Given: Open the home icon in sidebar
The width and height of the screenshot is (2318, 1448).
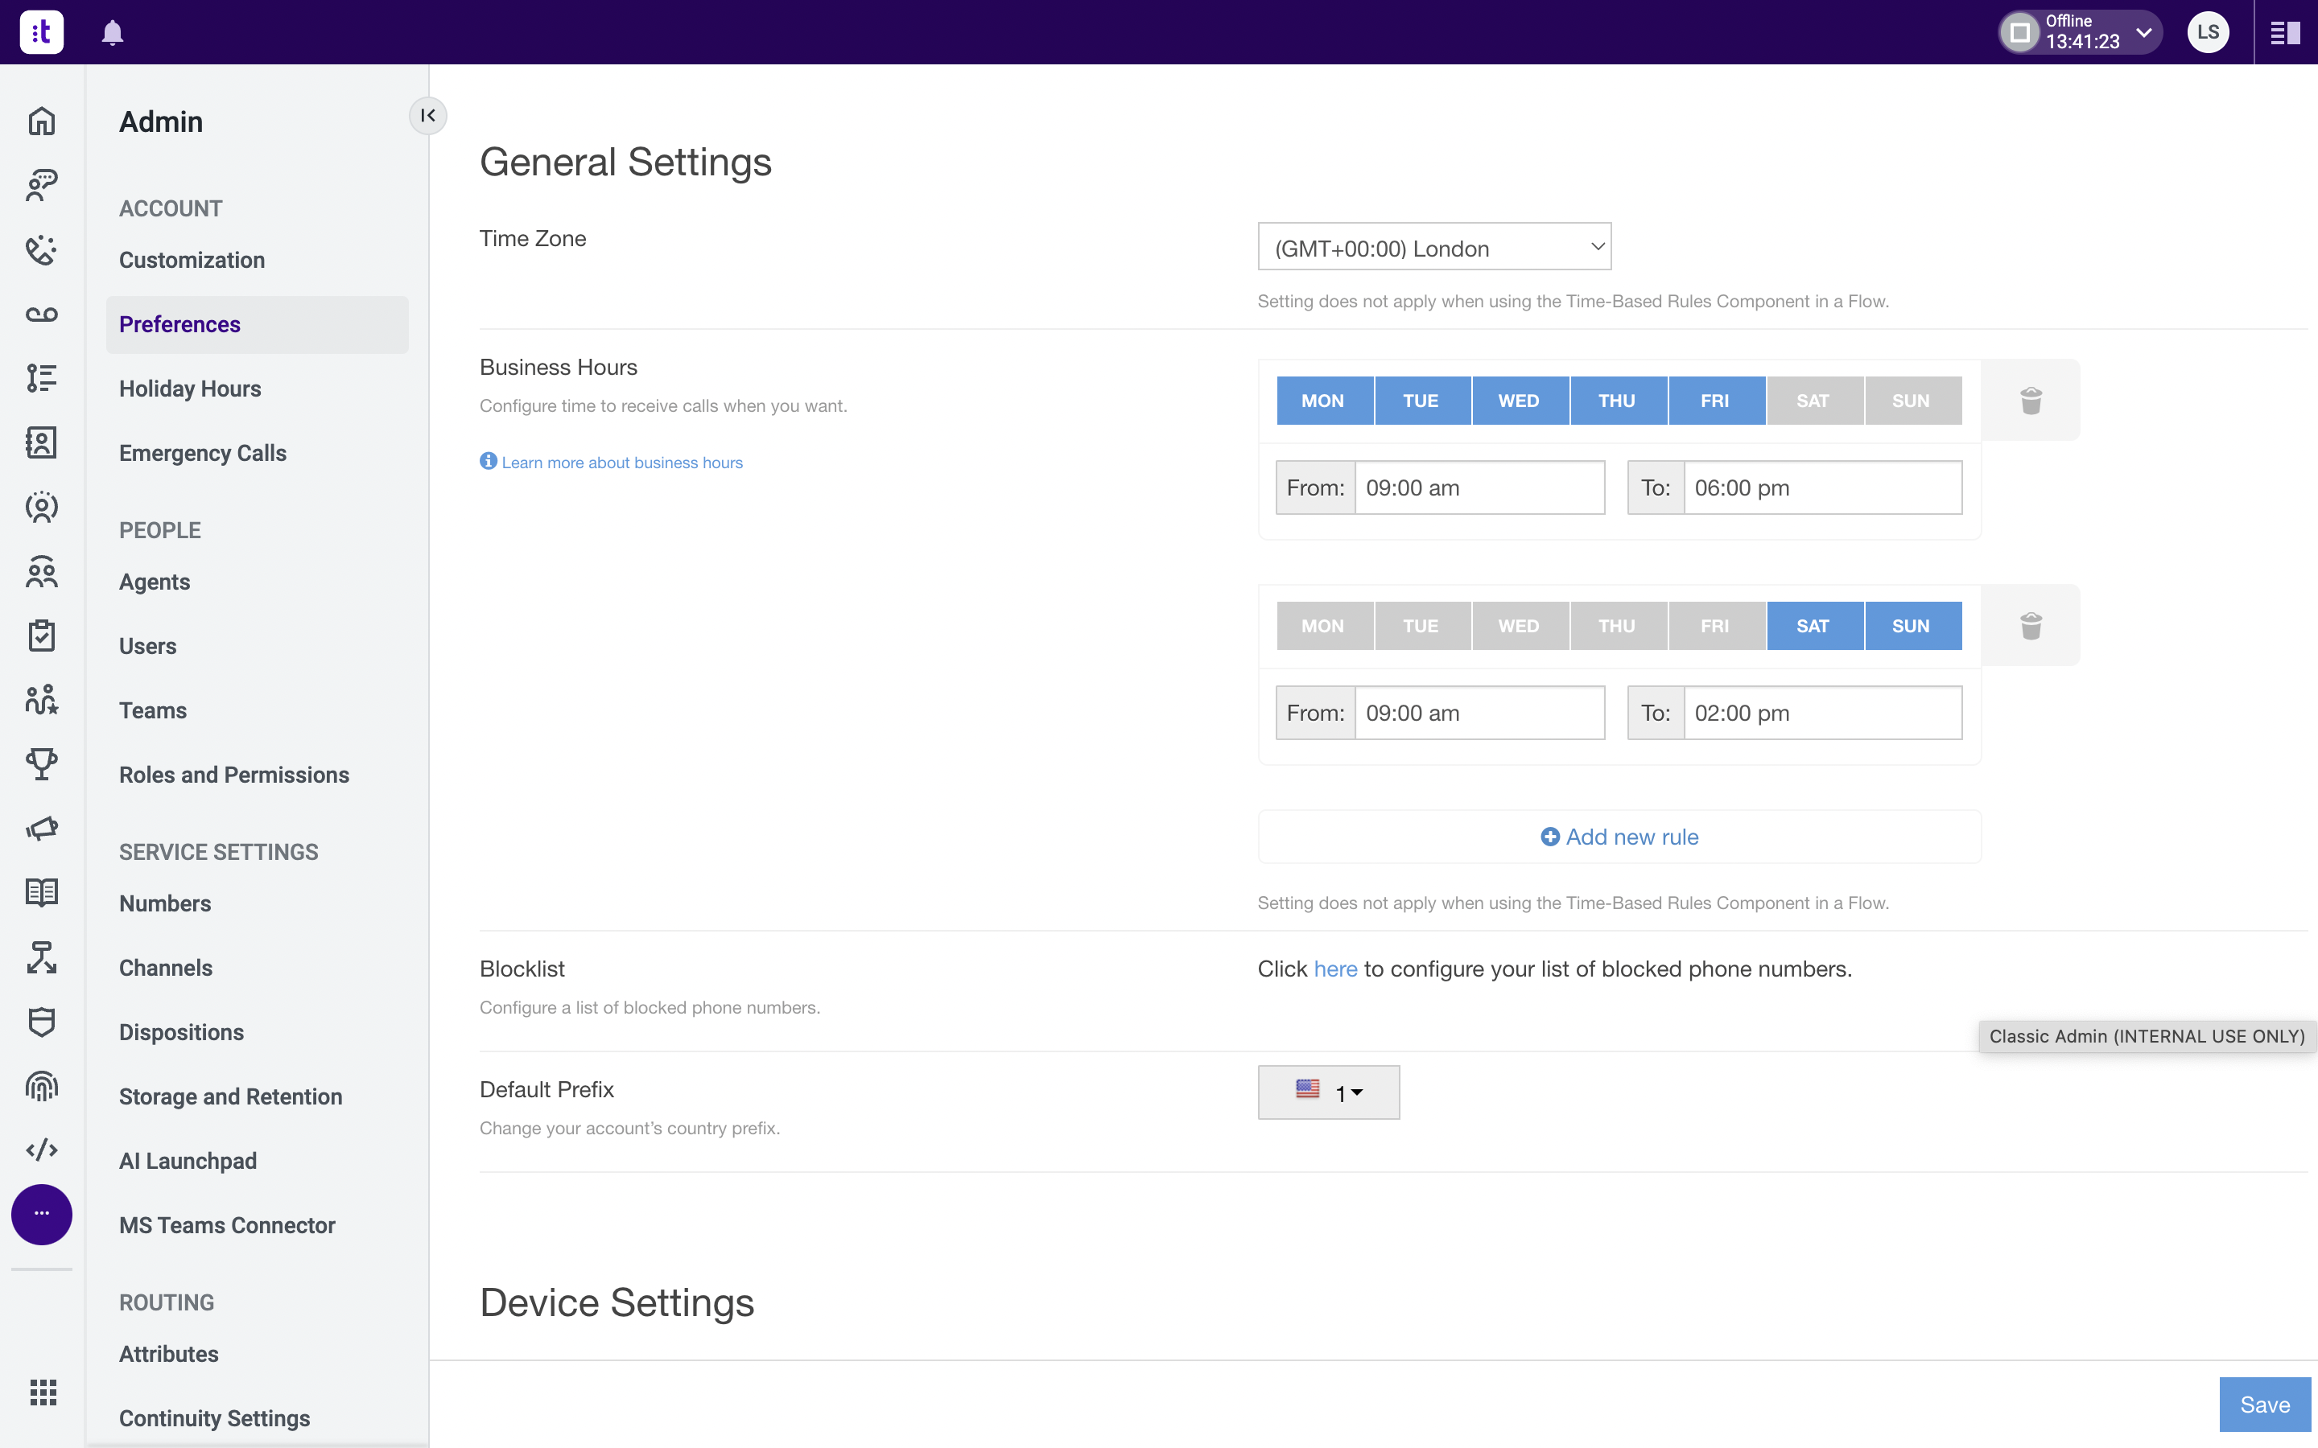Looking at the screenshot, I should pos(41,121).
